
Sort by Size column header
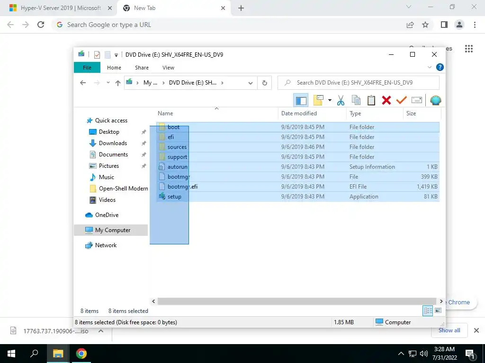pyautogui.click(x=422, y=113)
